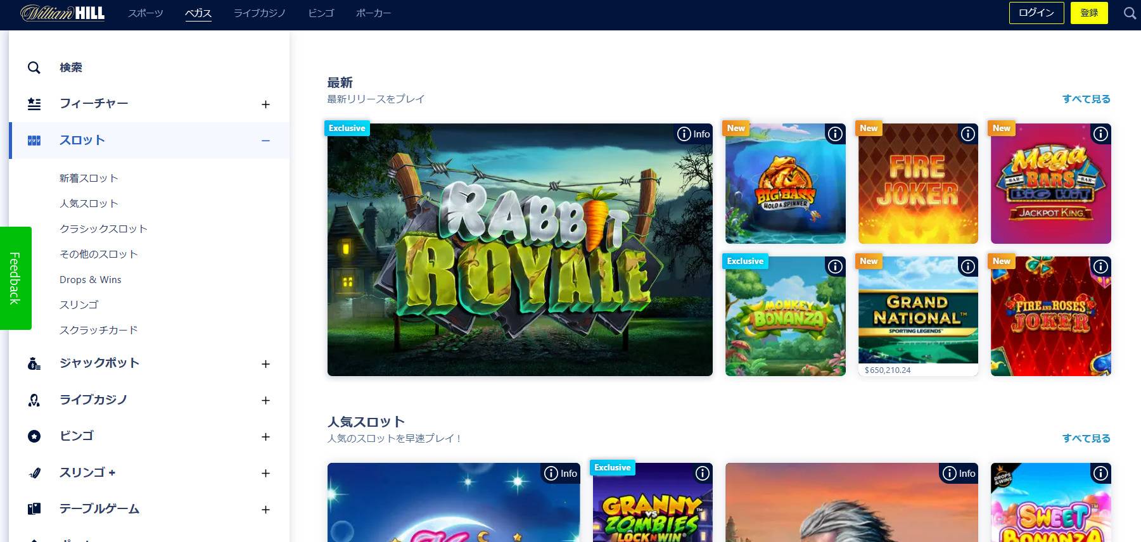Expand the ジャックポット section
The width and height of the screenshot is (1141, 542).
click(x=265, y=364)
